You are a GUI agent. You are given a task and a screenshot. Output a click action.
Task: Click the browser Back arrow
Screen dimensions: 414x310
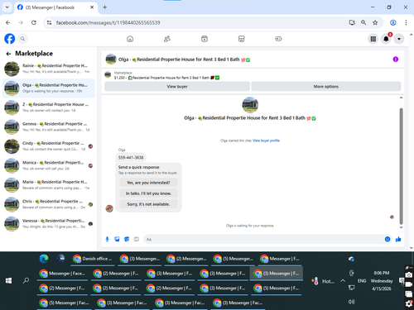click(8, 22)
